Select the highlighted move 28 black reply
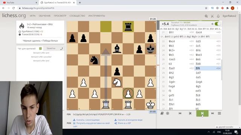 click(x=208, y=68)
